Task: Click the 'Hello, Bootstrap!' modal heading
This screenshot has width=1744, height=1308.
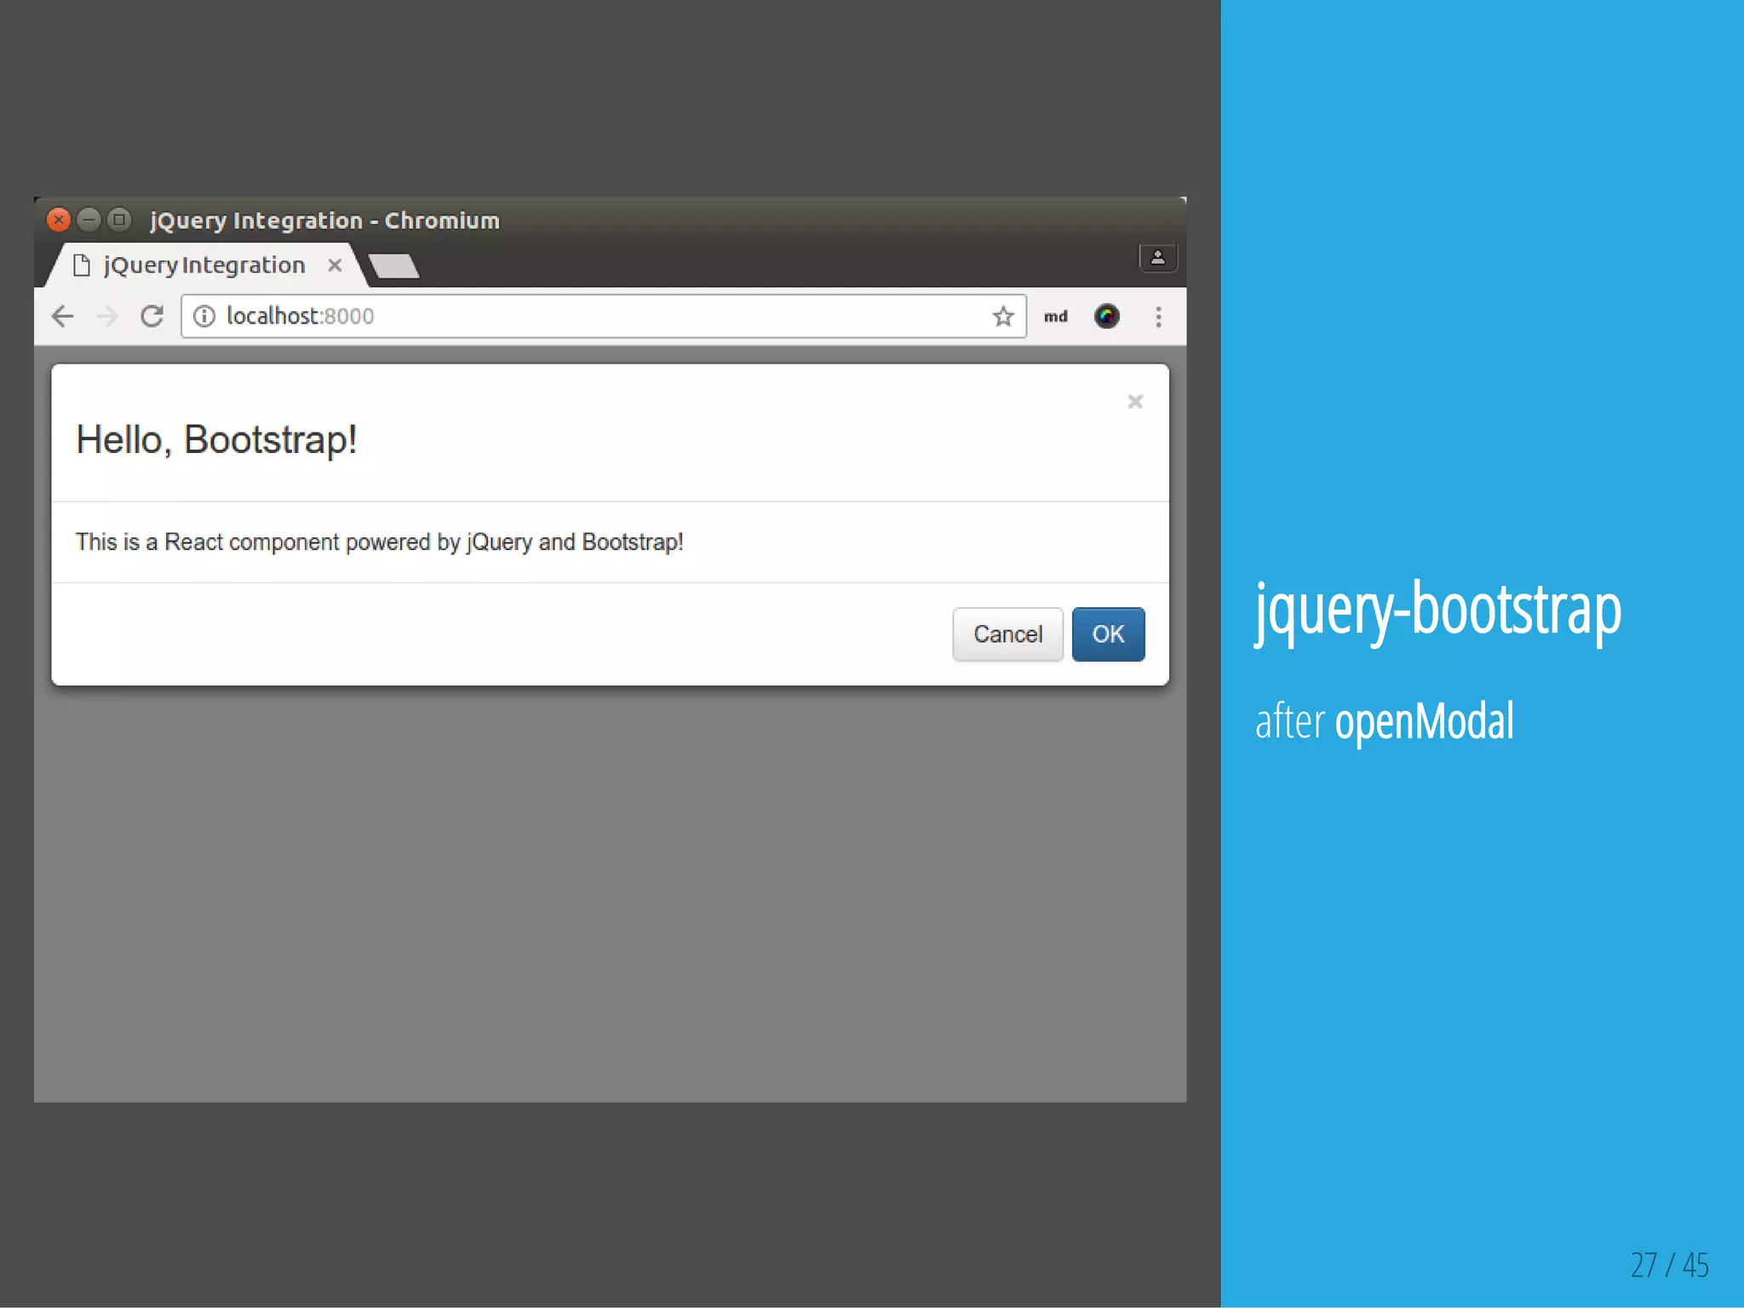Action: coord(216,441)
